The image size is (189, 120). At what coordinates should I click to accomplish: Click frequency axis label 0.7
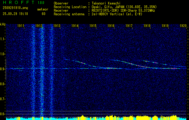pyautogui.click(x=3, y=99)
